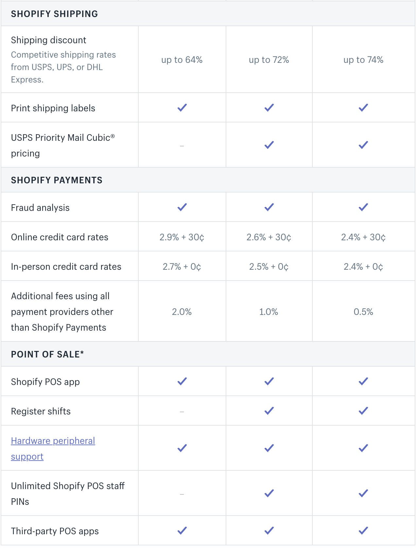Click last-column checkmark for USPS Priority Mail Cubic
This screenshot has height=548, width=418.
363,145
